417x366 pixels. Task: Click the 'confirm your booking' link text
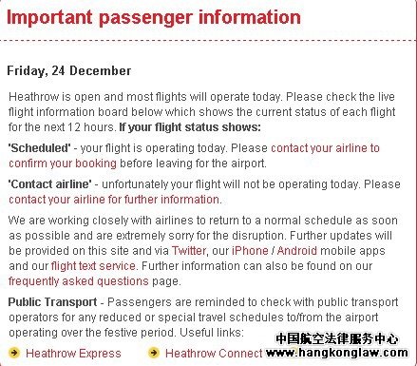[x=63, y=164]
